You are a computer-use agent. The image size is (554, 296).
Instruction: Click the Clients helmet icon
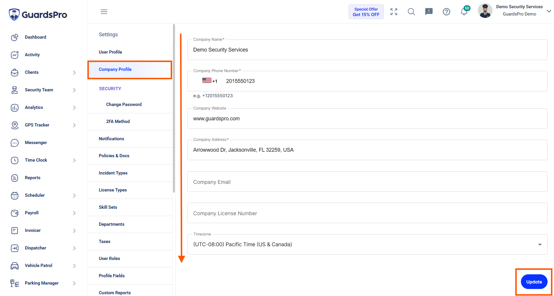click(15, 73)
